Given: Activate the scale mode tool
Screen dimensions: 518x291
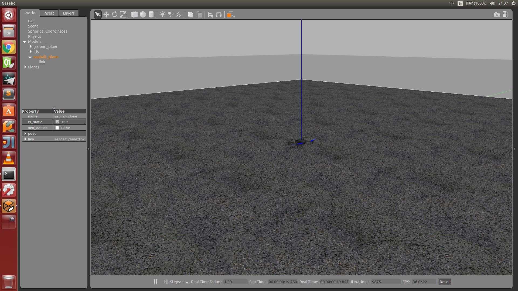Looking at the screenshot, I should (x=123, y=15).
